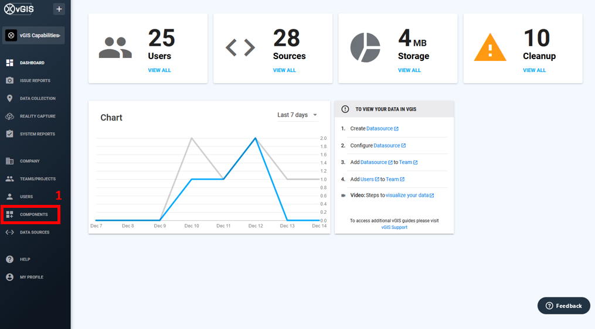Viewport: 595px width, 329px height.
Task: Click the 28 Sources count
Action: 287,38
